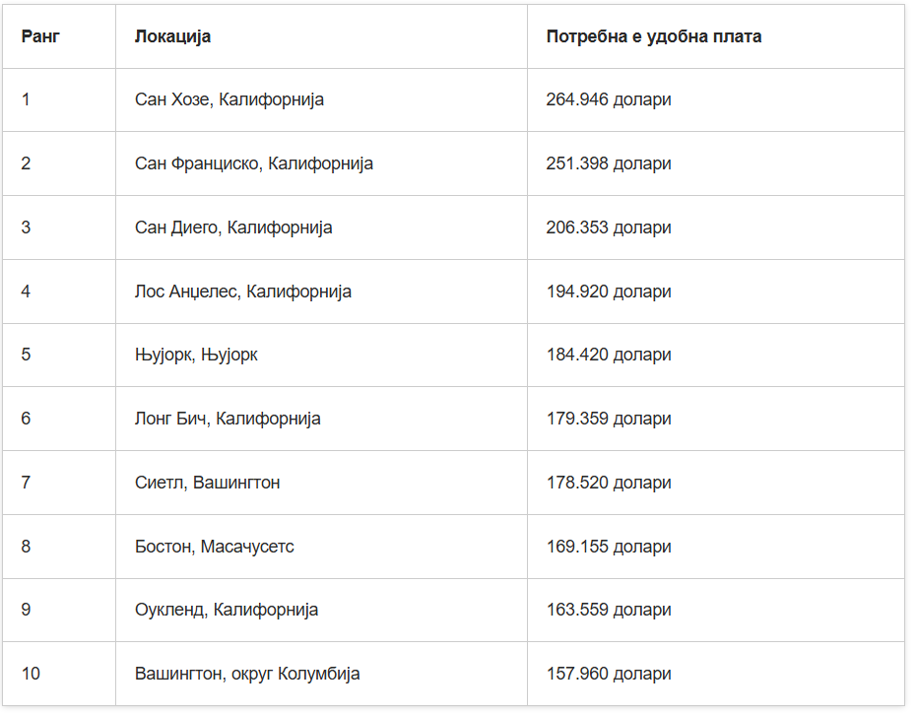Viewport: 916px width, 715px height.
Task: Select the "Бостон, Масачусетс" cell
Action: click(x=215, y=547)
